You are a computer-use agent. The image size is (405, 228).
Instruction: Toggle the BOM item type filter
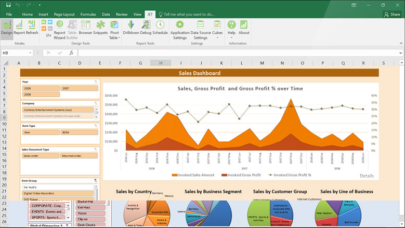point(79,132)
